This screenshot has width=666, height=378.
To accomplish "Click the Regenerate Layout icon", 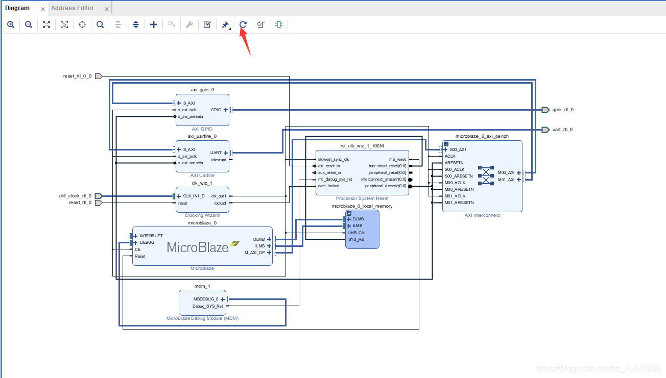I will tap(243, 24).
